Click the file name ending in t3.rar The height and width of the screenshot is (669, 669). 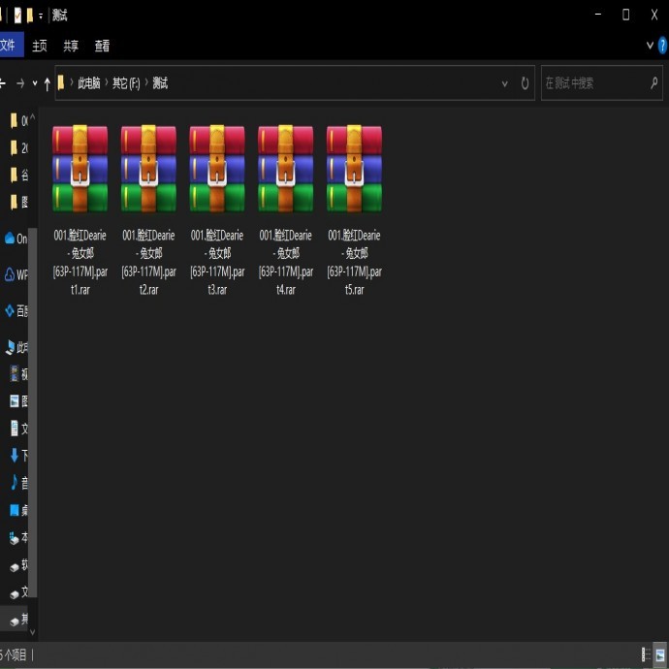coord(217,263)
